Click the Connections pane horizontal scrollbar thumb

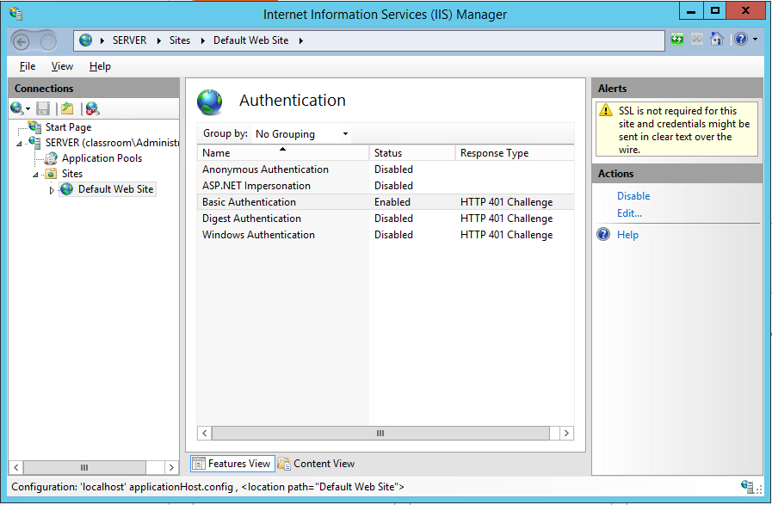tap(84, 467)
